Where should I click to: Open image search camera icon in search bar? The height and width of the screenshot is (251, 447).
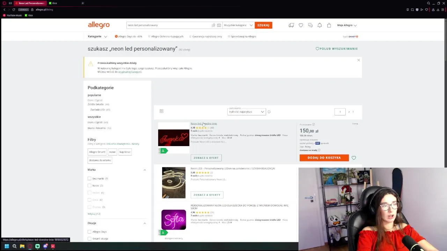tap(219, 25)
